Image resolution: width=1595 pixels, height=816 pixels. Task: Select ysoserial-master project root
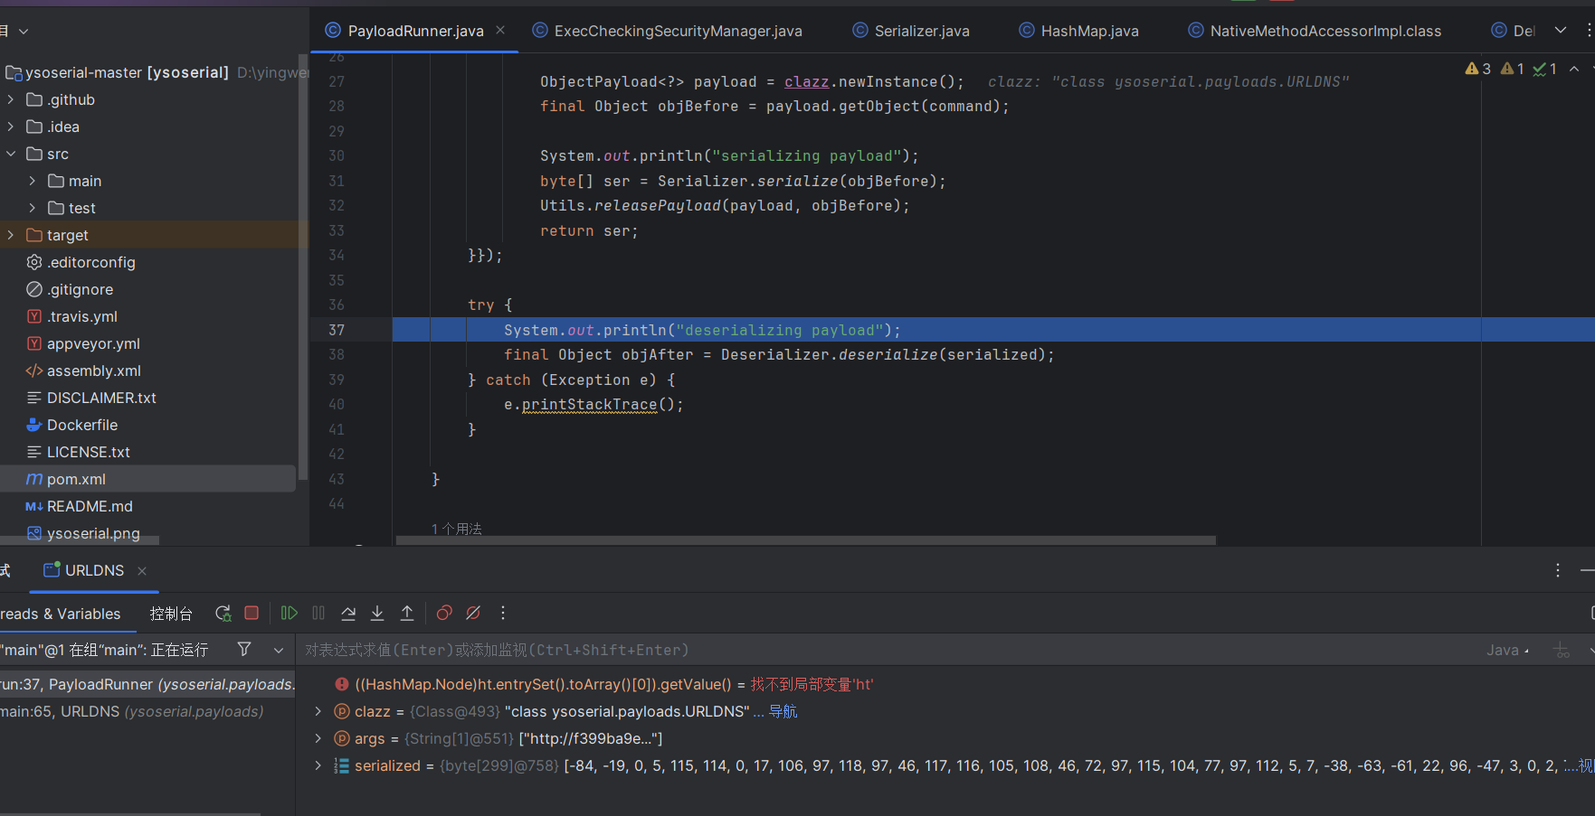click(x=127, y=72)
